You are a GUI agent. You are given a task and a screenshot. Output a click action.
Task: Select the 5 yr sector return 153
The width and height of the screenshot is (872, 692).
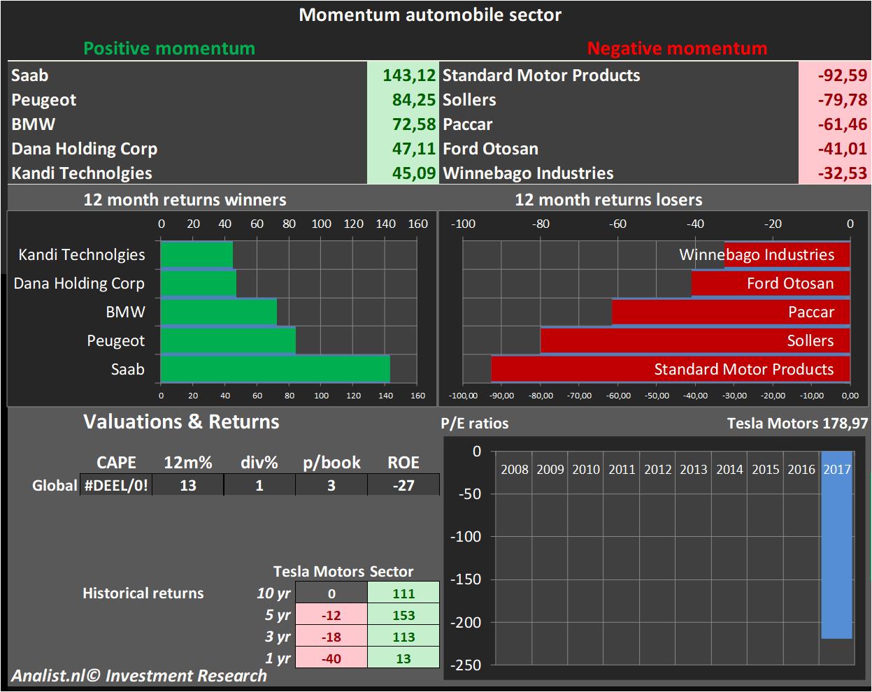point(403,615)
